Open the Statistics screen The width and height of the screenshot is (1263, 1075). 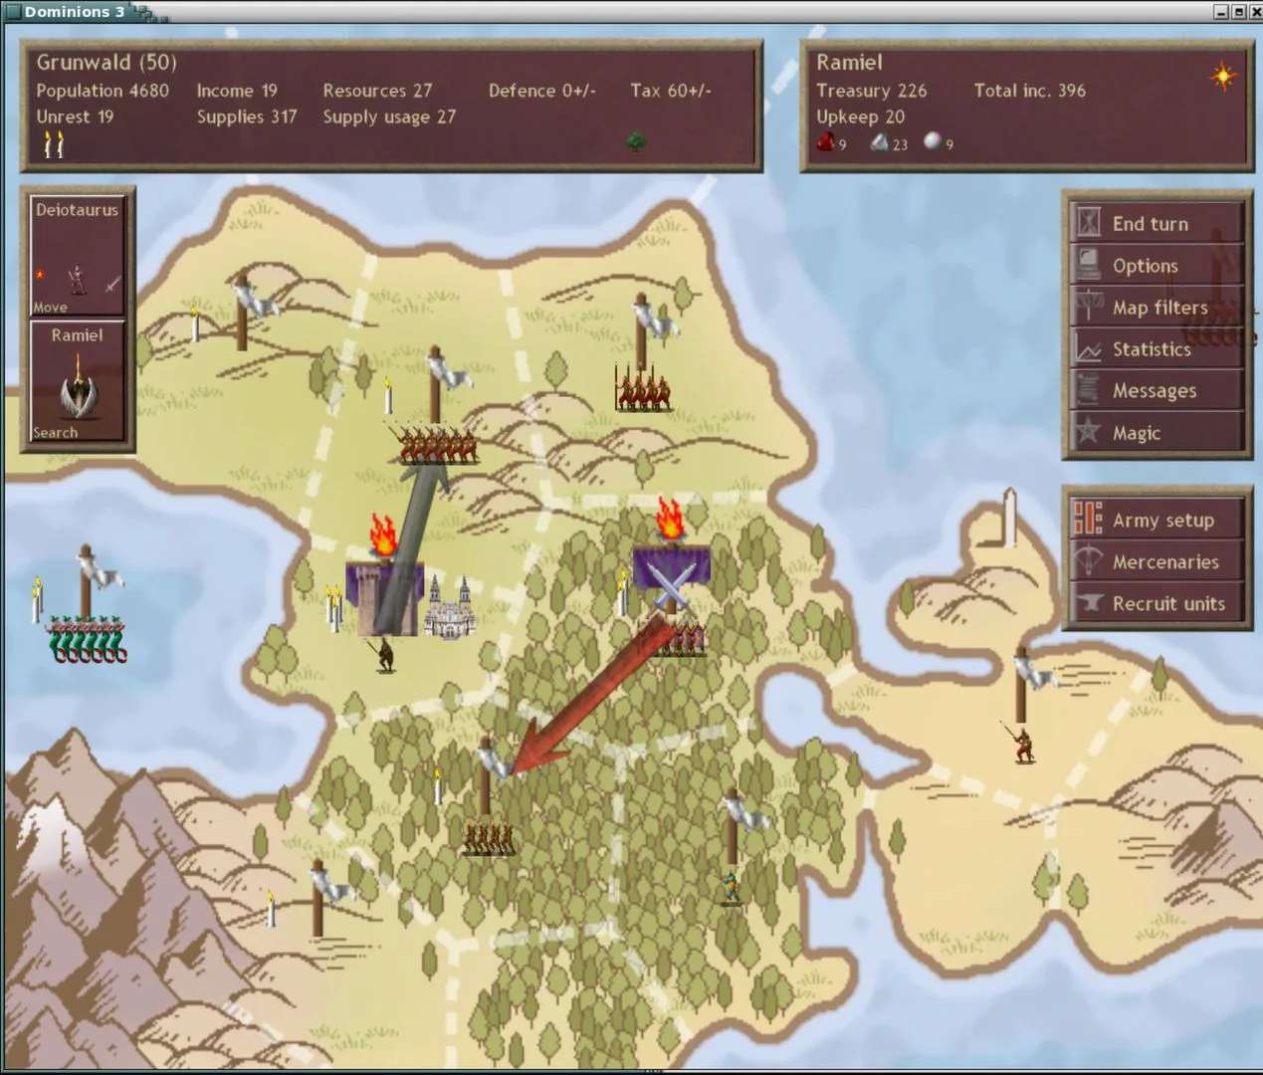coord(1157,348)
